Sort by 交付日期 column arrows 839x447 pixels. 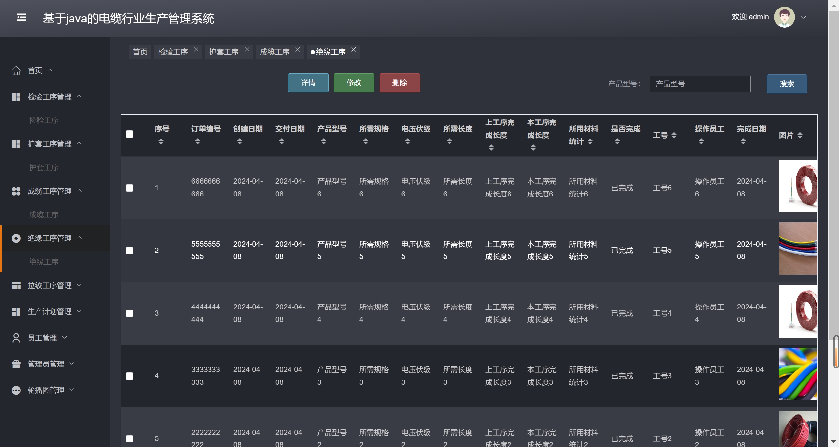pyautogui.click(x=282, y=141)
